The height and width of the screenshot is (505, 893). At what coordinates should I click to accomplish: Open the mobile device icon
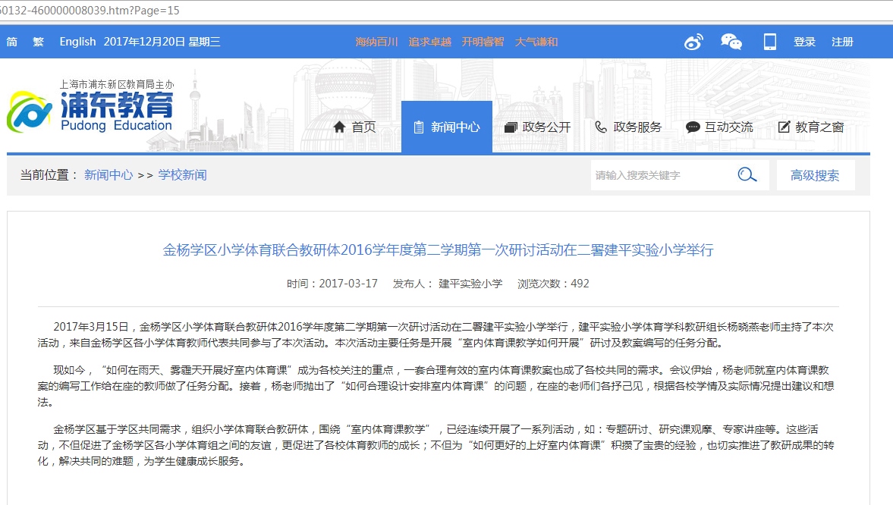click(x=770, y=42)
